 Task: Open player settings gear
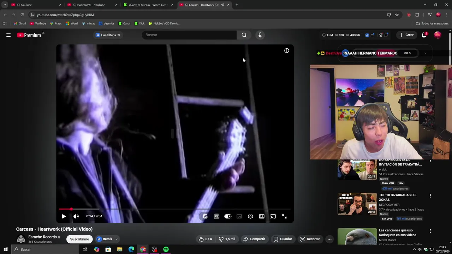tap(250, 216)
